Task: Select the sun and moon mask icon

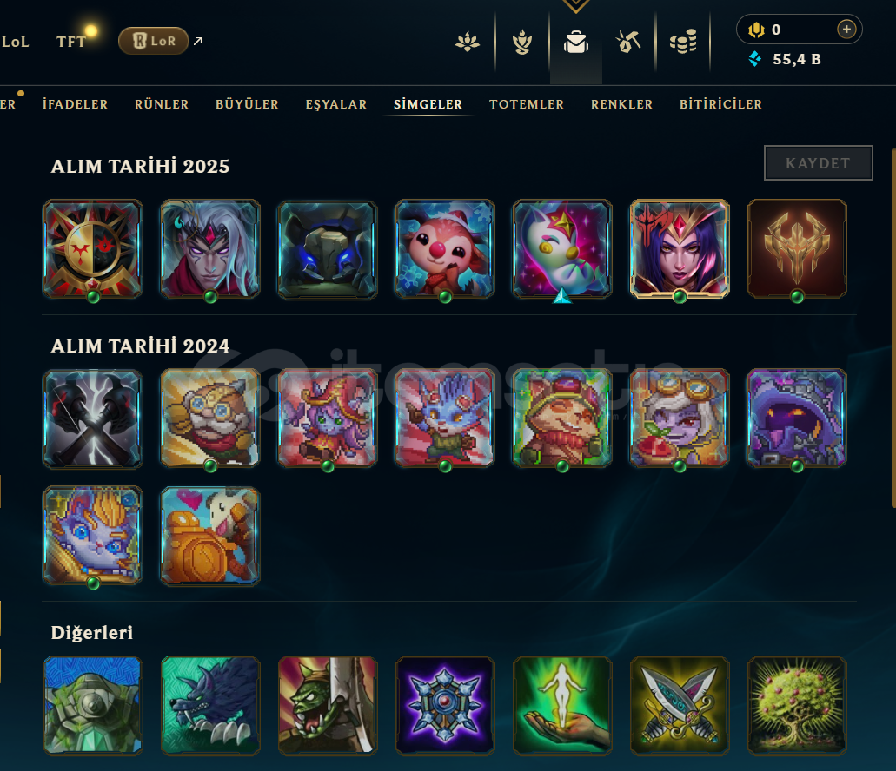Action: (93, 248)
